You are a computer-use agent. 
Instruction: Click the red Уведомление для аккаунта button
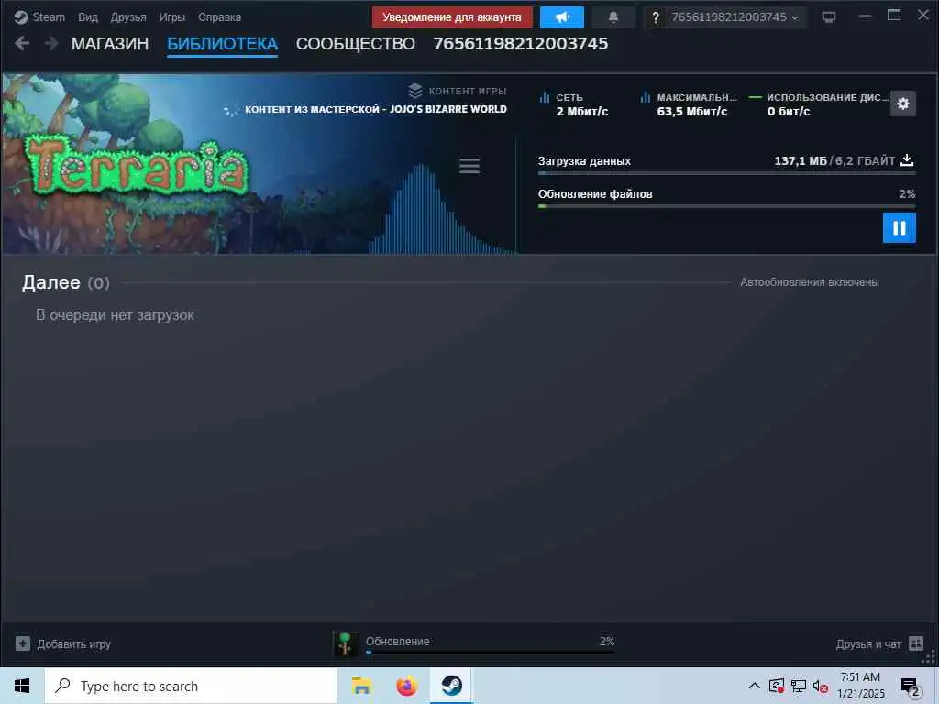point(451,17)
